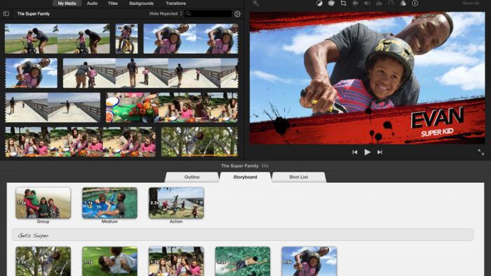
Task: Skip to previous clip in viewer
Action: click(355, 152)
